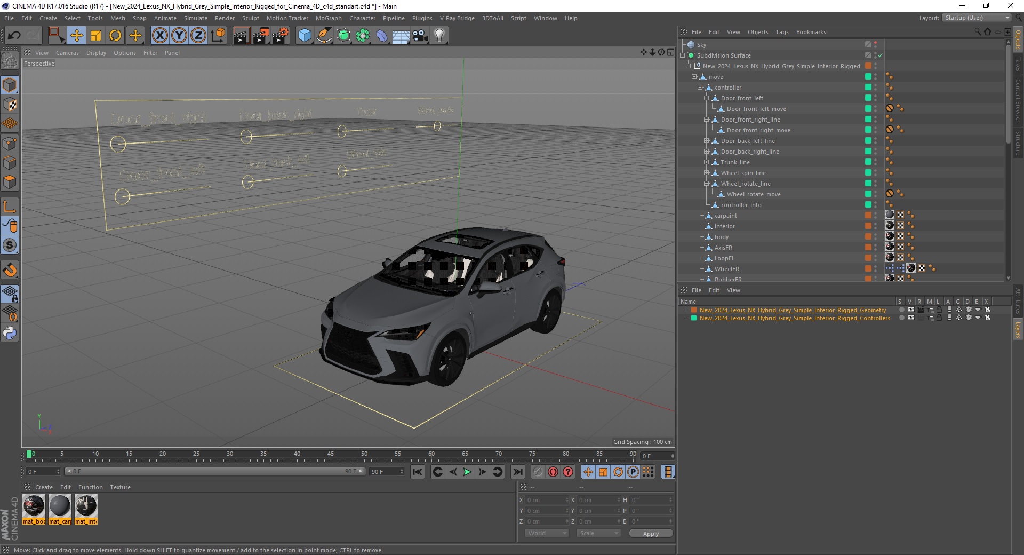Select the Scale tool
Image resolution: width=1024 pixels, height=555 pixels.
coord(96,36)
